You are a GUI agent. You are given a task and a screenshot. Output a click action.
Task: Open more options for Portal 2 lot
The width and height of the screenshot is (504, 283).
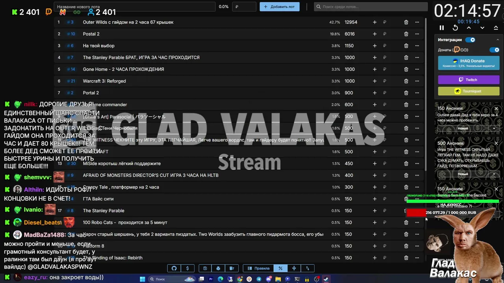(417, 93)
